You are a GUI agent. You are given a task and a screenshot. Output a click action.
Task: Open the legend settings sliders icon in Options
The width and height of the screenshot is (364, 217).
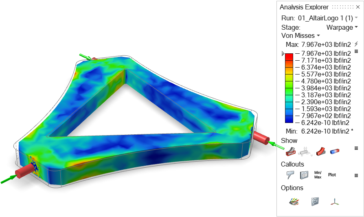315,202
